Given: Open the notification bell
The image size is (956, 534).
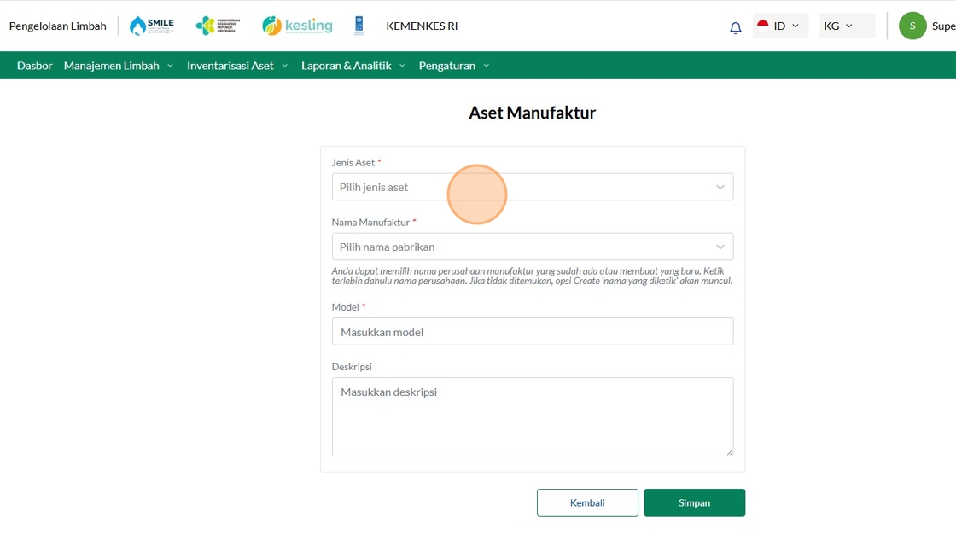Looking at the screenshot, I should (735, 27).
